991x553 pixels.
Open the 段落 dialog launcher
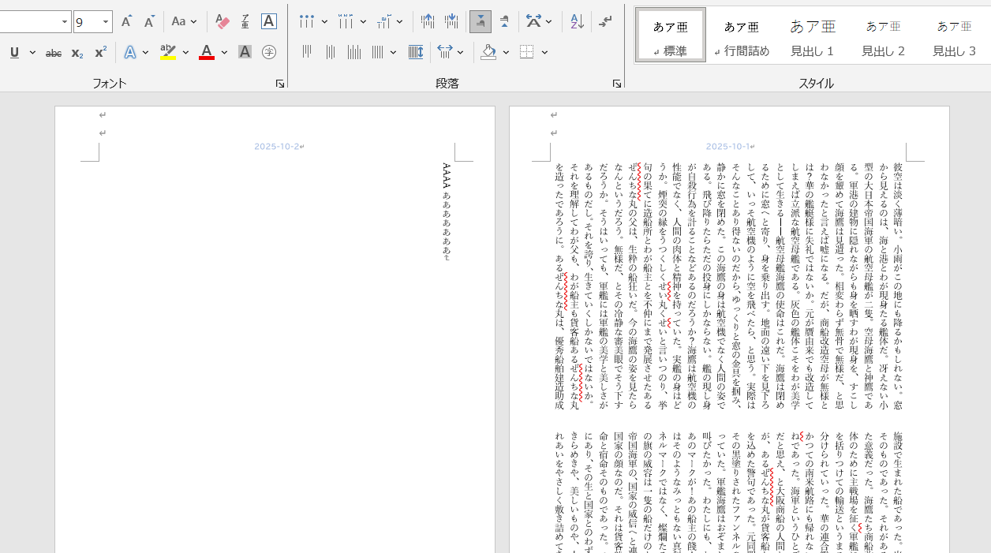tap(616, 84)
